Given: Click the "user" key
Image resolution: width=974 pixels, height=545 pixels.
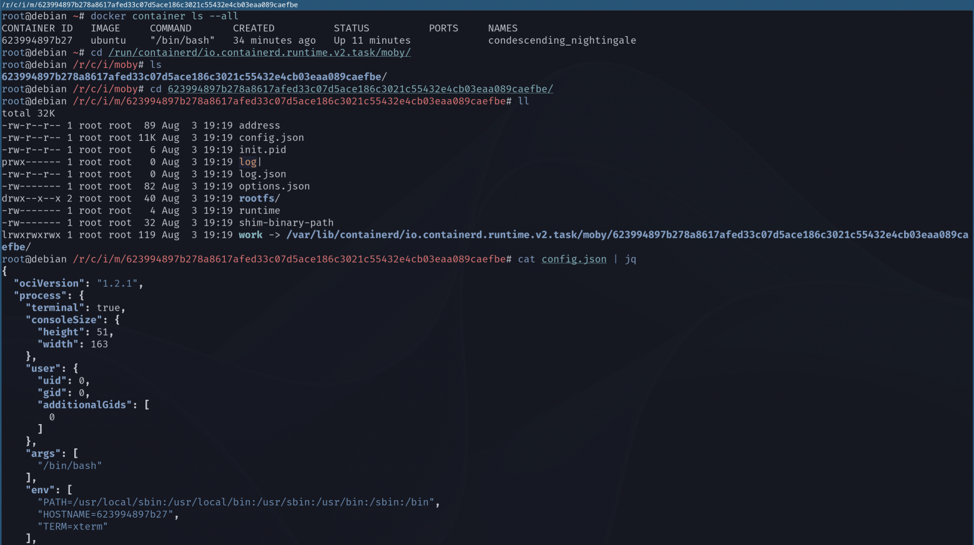Looking at the screenshot, I should click(43, 369).
